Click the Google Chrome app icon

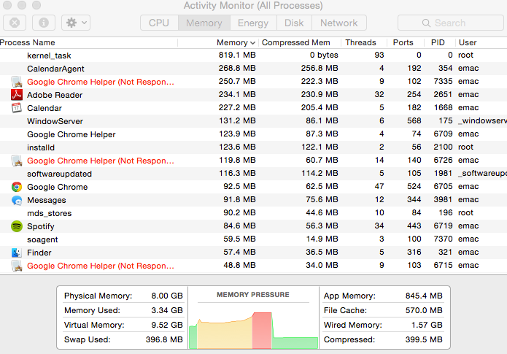pyautogui.click(x=17, y=187)
